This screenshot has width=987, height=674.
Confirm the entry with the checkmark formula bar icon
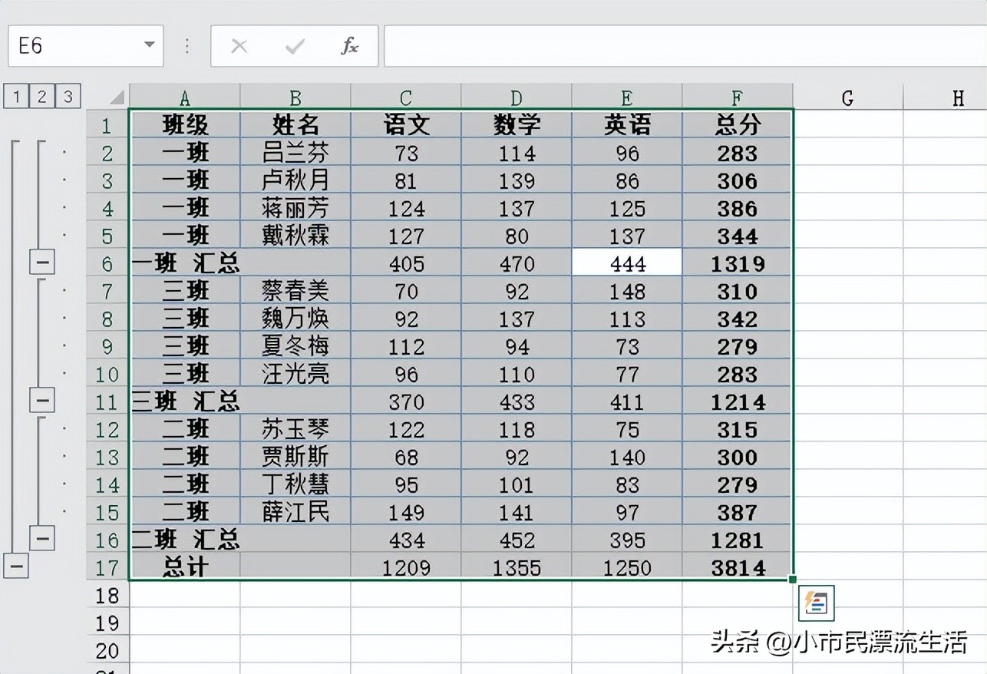295,46
